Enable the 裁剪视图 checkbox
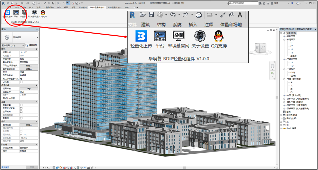The image size is (318, 170). [21, 105]
